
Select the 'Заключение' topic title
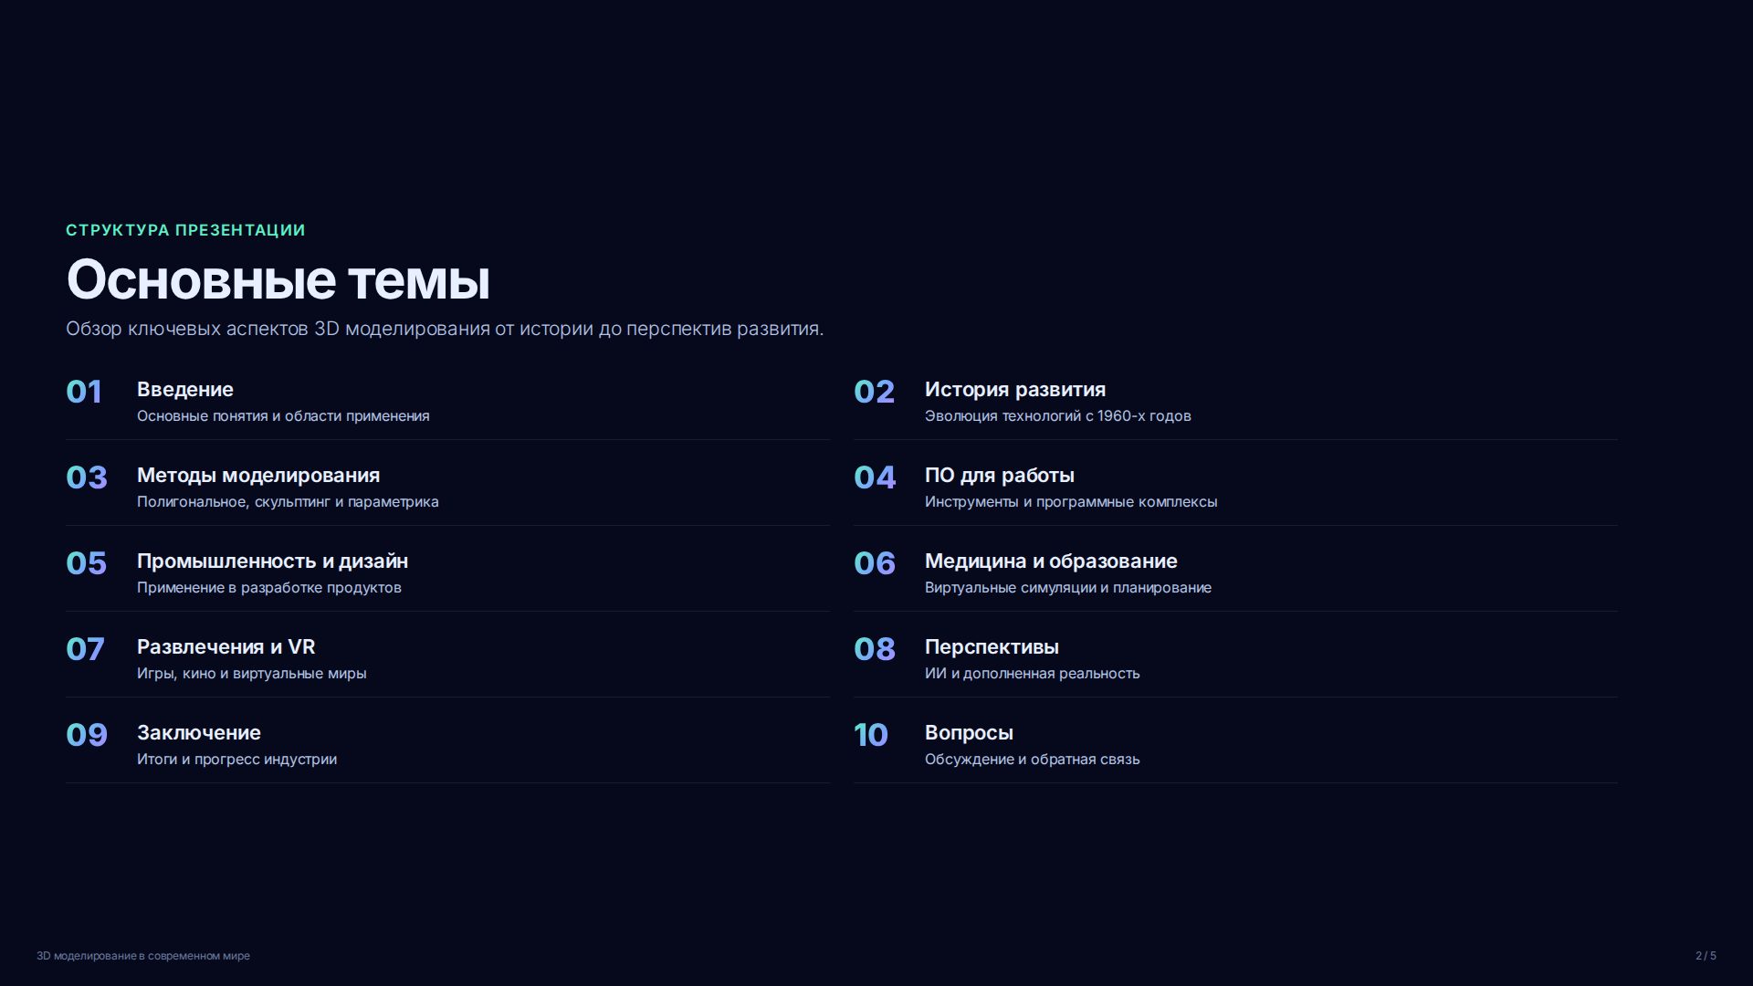pos(199,732)
